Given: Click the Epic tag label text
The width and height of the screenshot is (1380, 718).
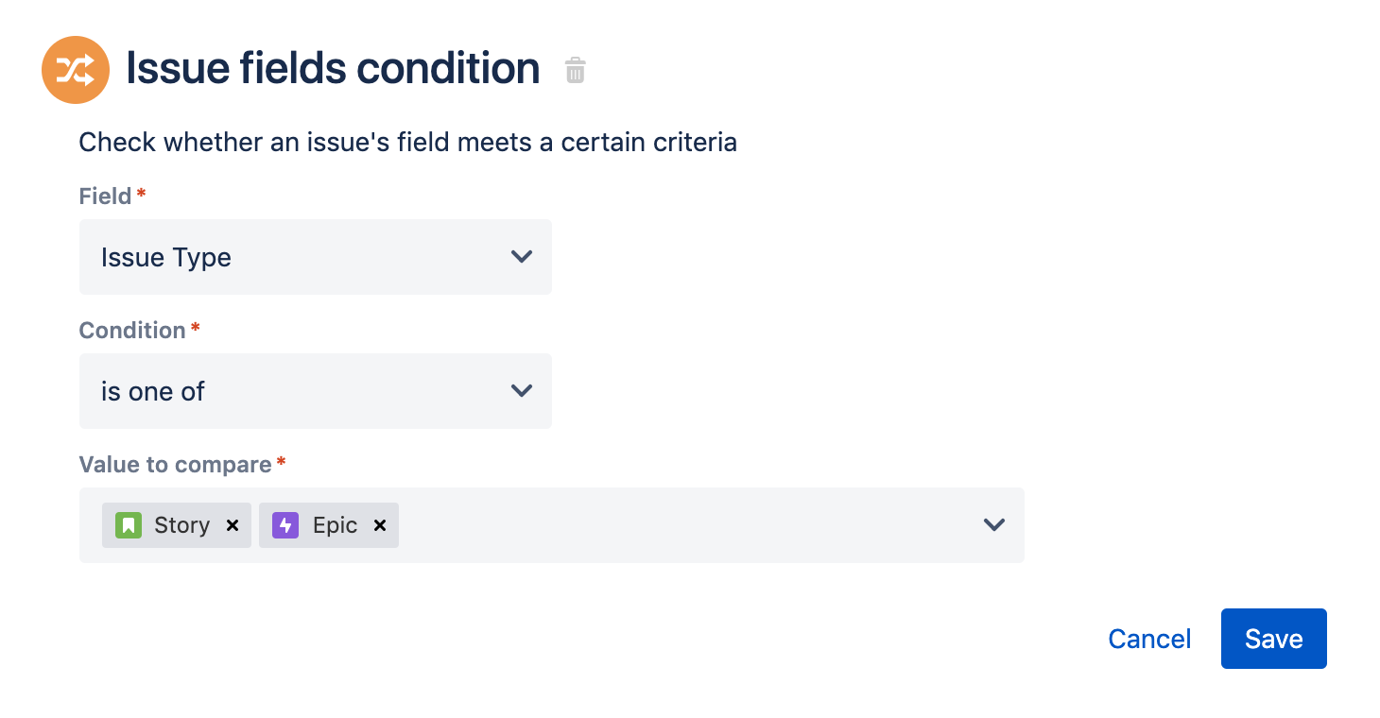Looking at the screenshot, I should coord(335,525).
